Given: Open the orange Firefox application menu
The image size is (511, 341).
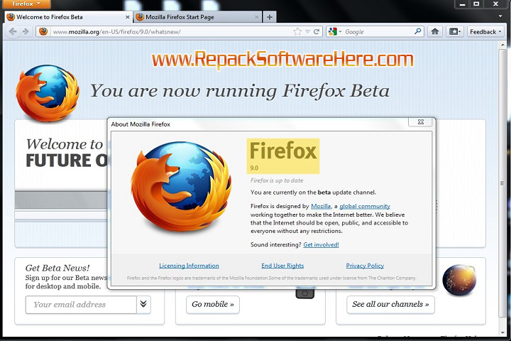Looking at the screenshot, I should point(26,4).
